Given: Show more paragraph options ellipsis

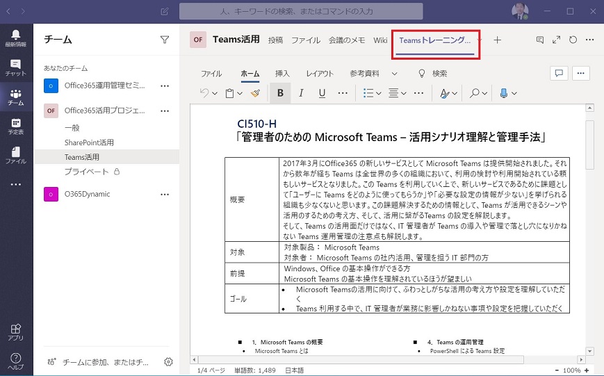Looking at the screenshot, I should [418, 93].
